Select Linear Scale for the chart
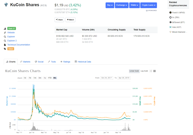193x135 pixels. click(x=134, y=71)
